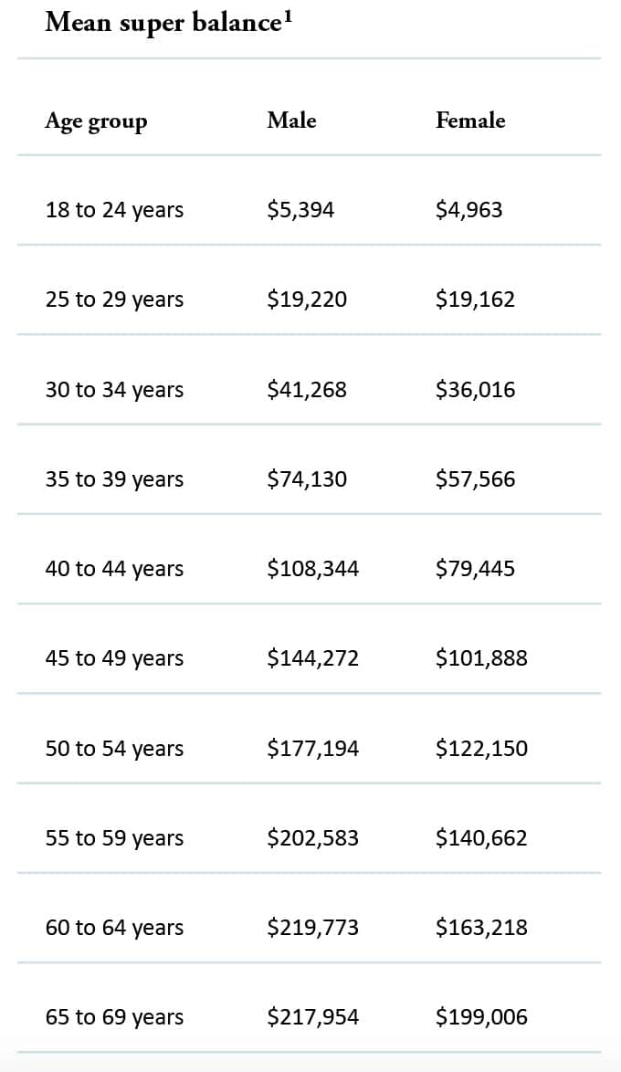The width and height of the screenshot is (621, 1072).
Task: Select the "45 to 49 years" row label
Action: click(x=114, y=658)
